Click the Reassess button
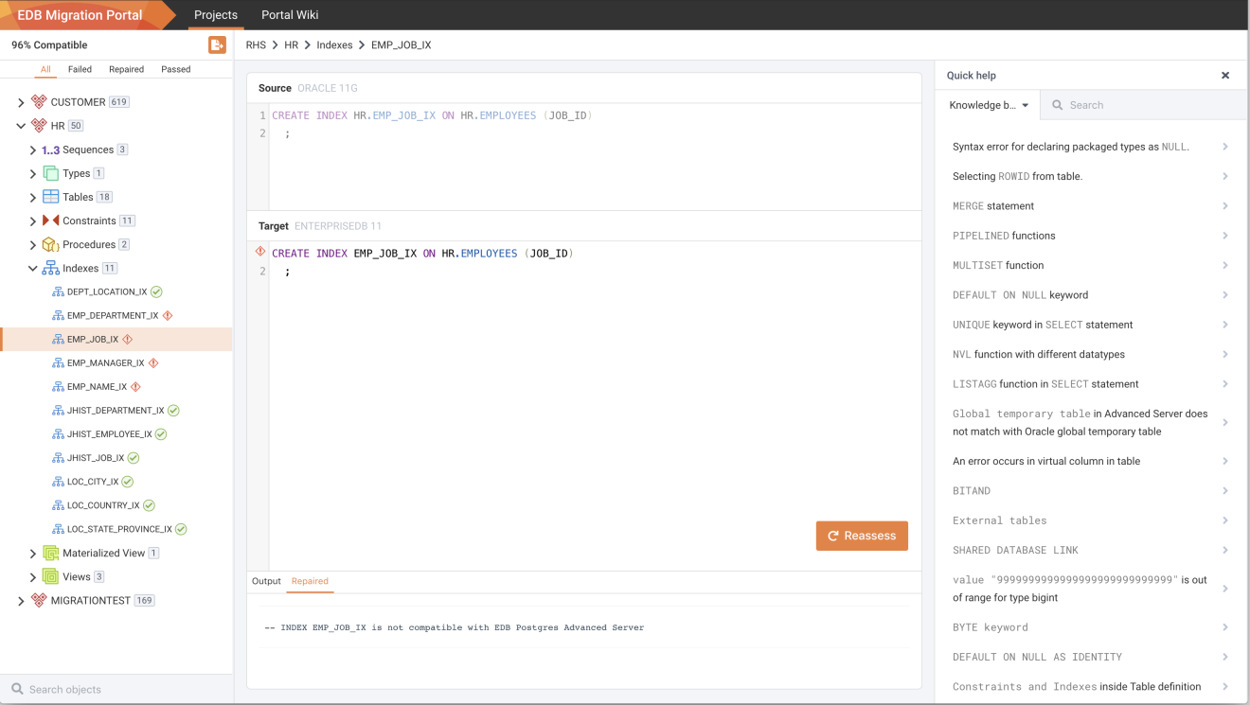 862,536
